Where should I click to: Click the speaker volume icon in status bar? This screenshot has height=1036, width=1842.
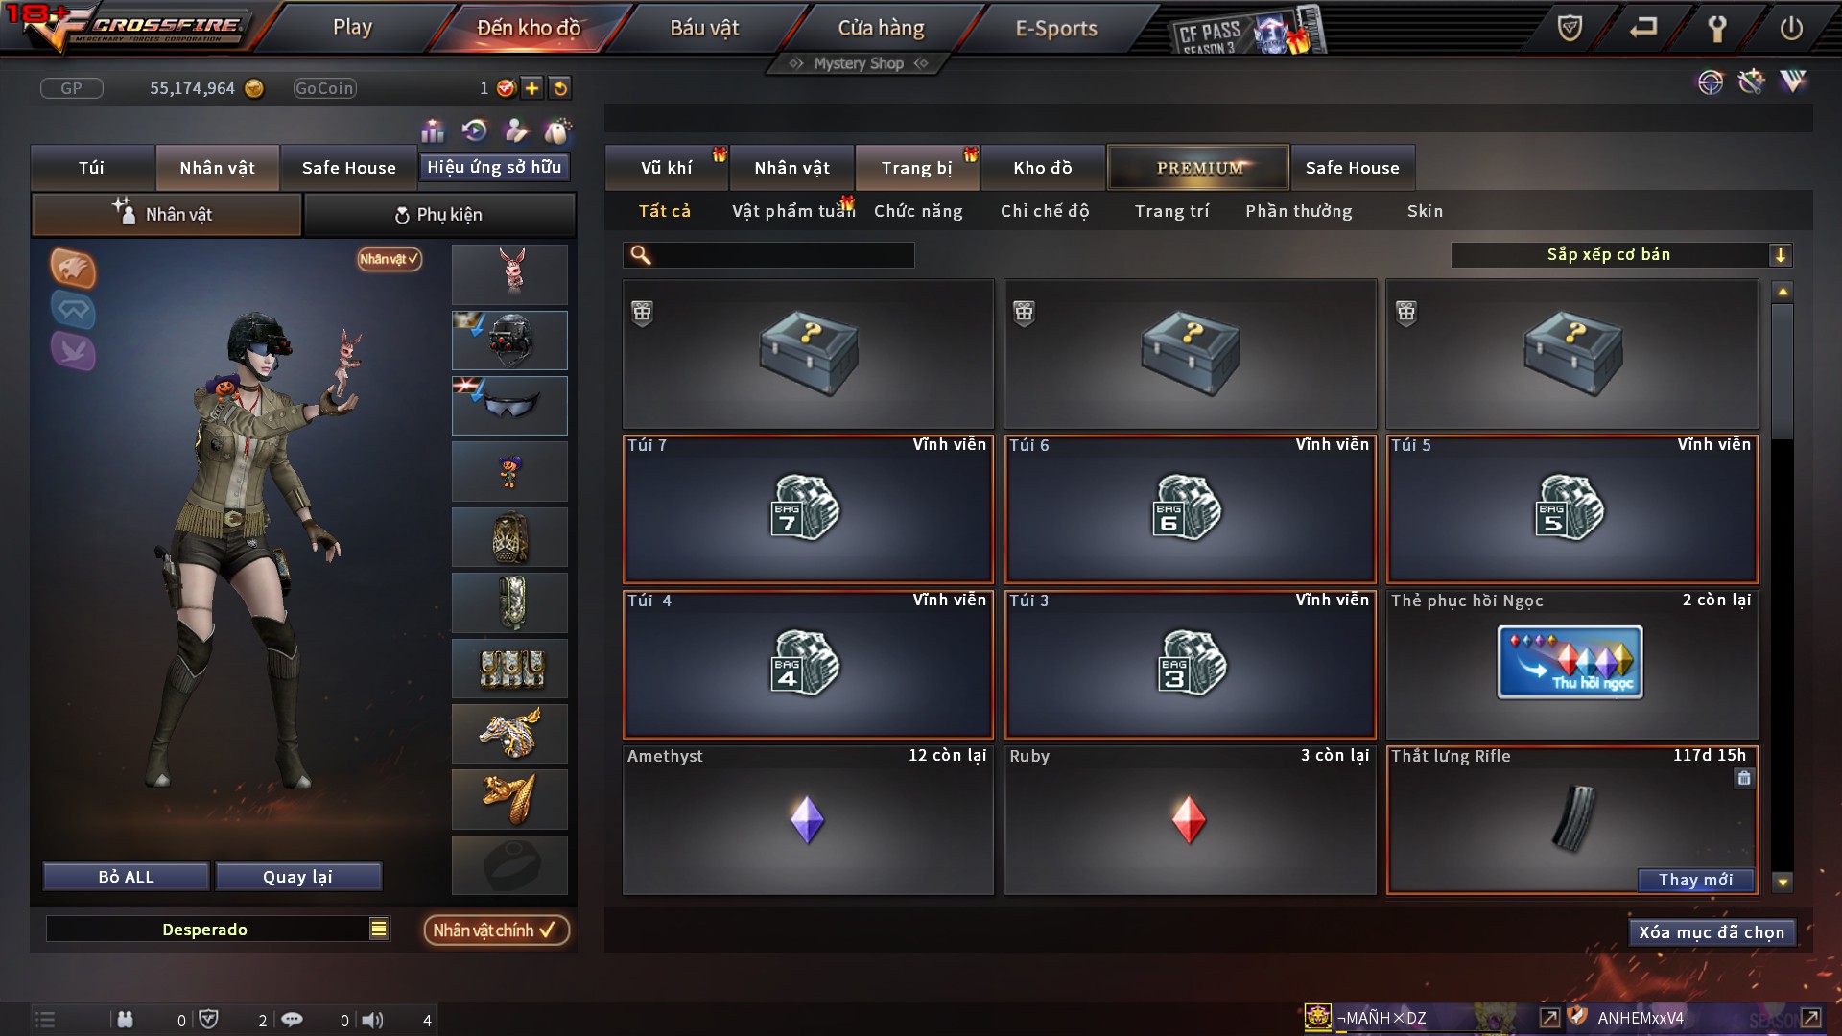click(x=373, y=1020)
